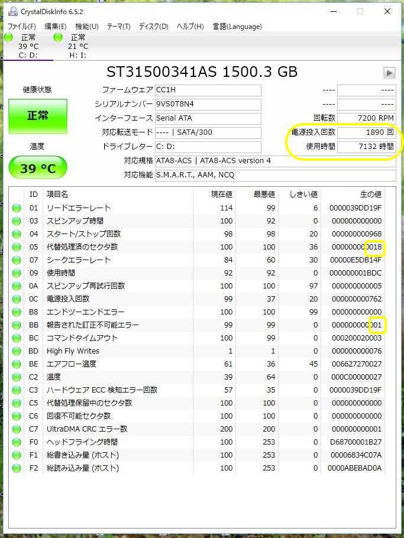Viewport: 404px width, 538px height.
Task: Click status icon for C6 回復不可能セクタ数
Action: (17, 417)
